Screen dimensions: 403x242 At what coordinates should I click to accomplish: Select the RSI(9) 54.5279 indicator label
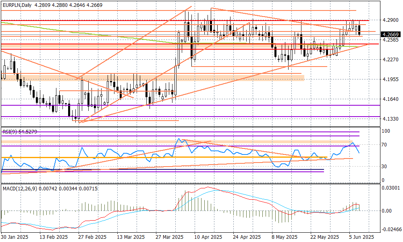tap(20, 132)
